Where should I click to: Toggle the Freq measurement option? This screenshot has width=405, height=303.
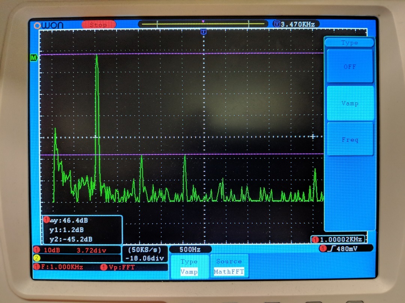pyautogui.click(x=349, y=140)
